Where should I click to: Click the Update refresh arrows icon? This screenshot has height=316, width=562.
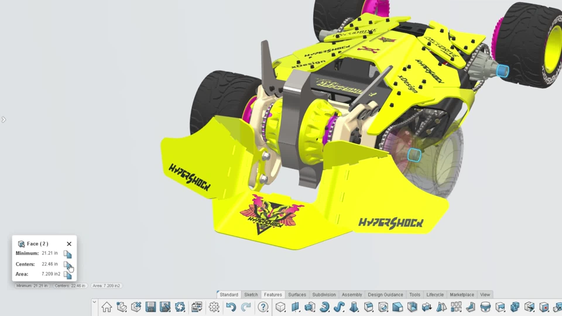click(180, 307)
